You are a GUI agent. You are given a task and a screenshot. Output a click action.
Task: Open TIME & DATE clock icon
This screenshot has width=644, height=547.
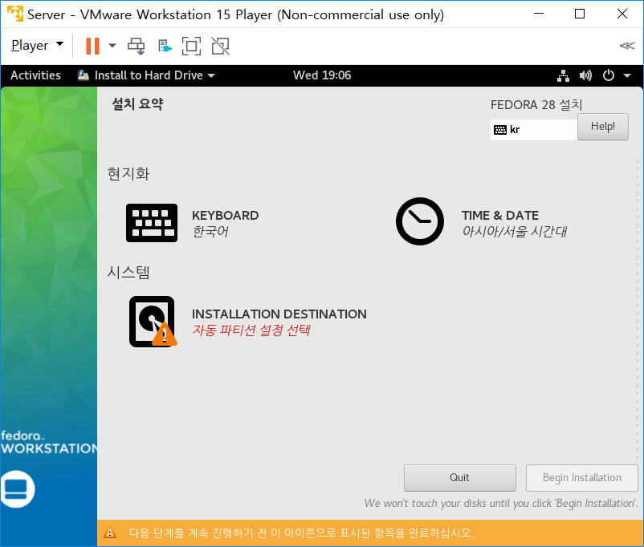point(420,221)
